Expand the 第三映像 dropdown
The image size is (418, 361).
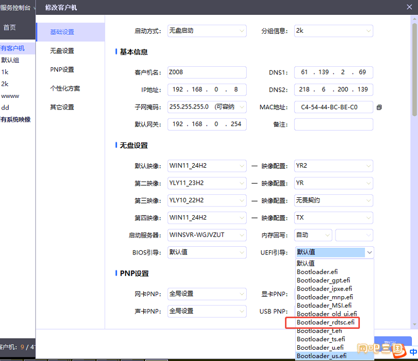click(207, 200)
